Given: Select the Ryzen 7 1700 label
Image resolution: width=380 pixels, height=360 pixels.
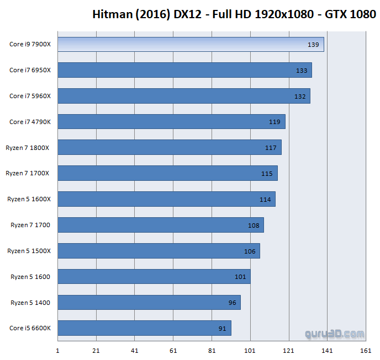Looking at the screenshot, I should point(30,225).
